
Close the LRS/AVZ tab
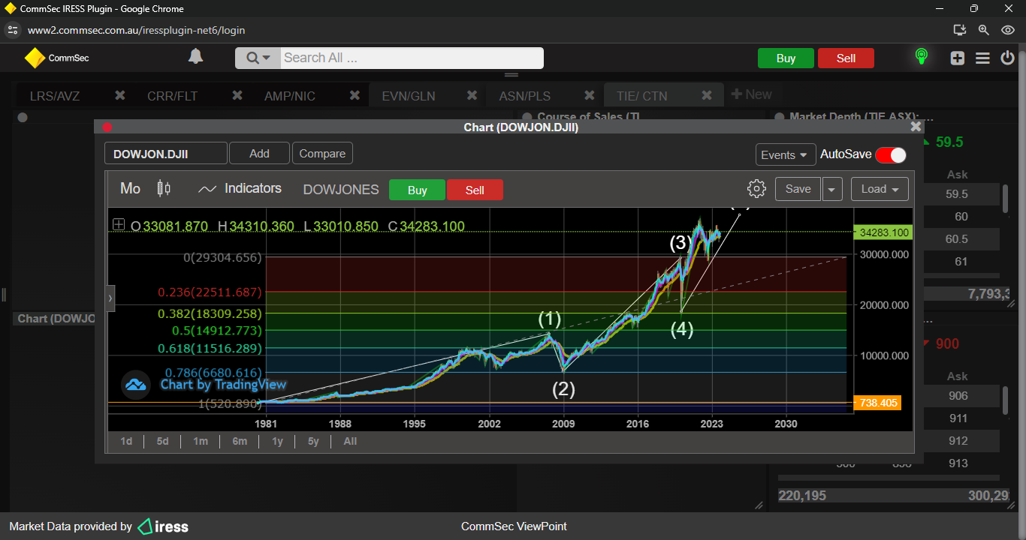[119, 95]
